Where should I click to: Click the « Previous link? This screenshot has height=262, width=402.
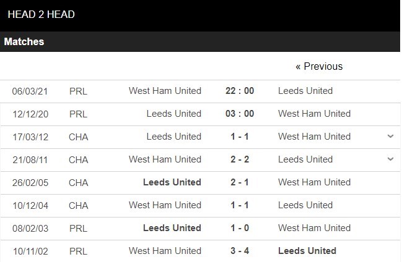point(319,66)
